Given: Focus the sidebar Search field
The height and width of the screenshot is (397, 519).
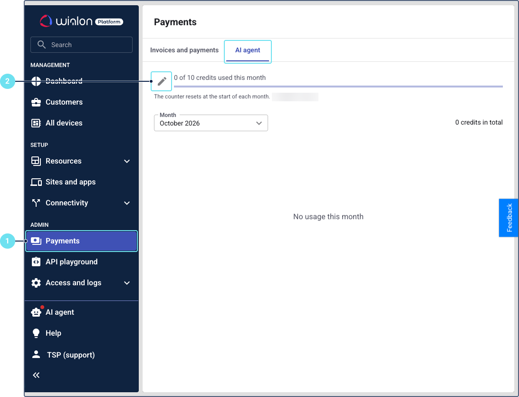Looking at the screenshot, I should pos(81,45).
